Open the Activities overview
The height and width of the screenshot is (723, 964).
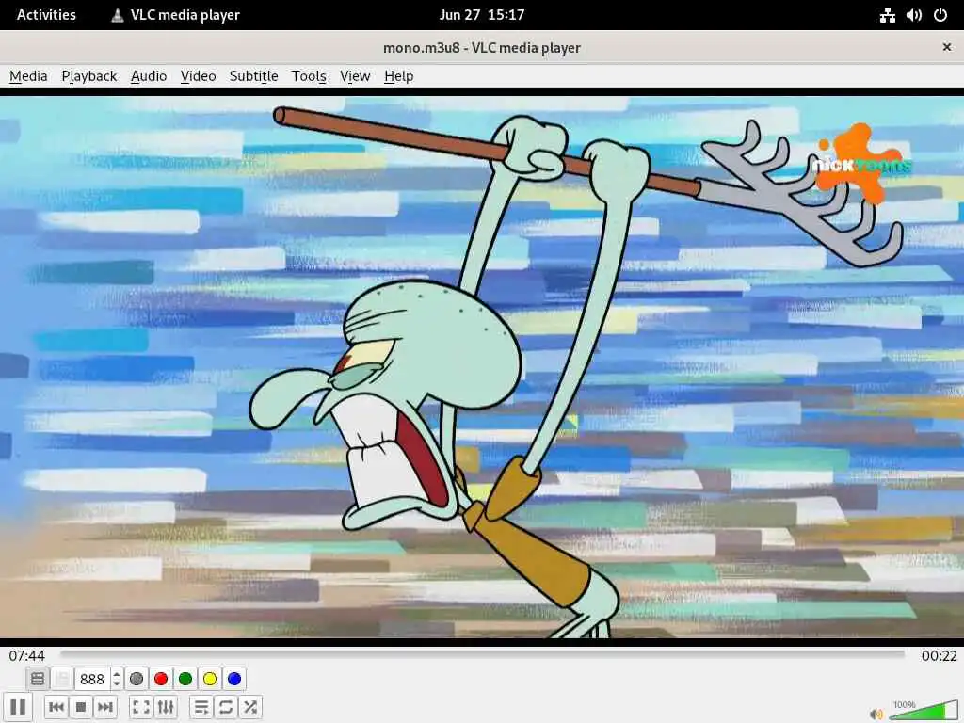click(x=46, y=15)
